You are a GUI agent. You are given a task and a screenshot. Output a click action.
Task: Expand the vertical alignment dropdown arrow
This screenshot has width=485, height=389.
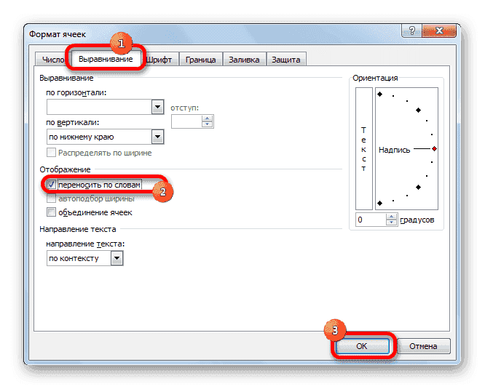pos(158,137)
